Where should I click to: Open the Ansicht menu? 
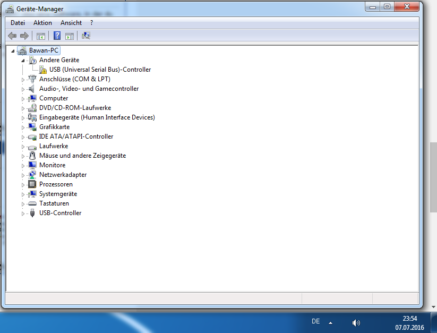(x=71, y=23)
